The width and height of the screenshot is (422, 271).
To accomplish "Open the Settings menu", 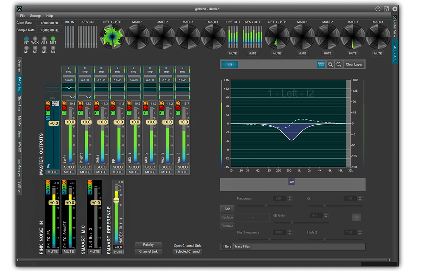I will 36,16.
